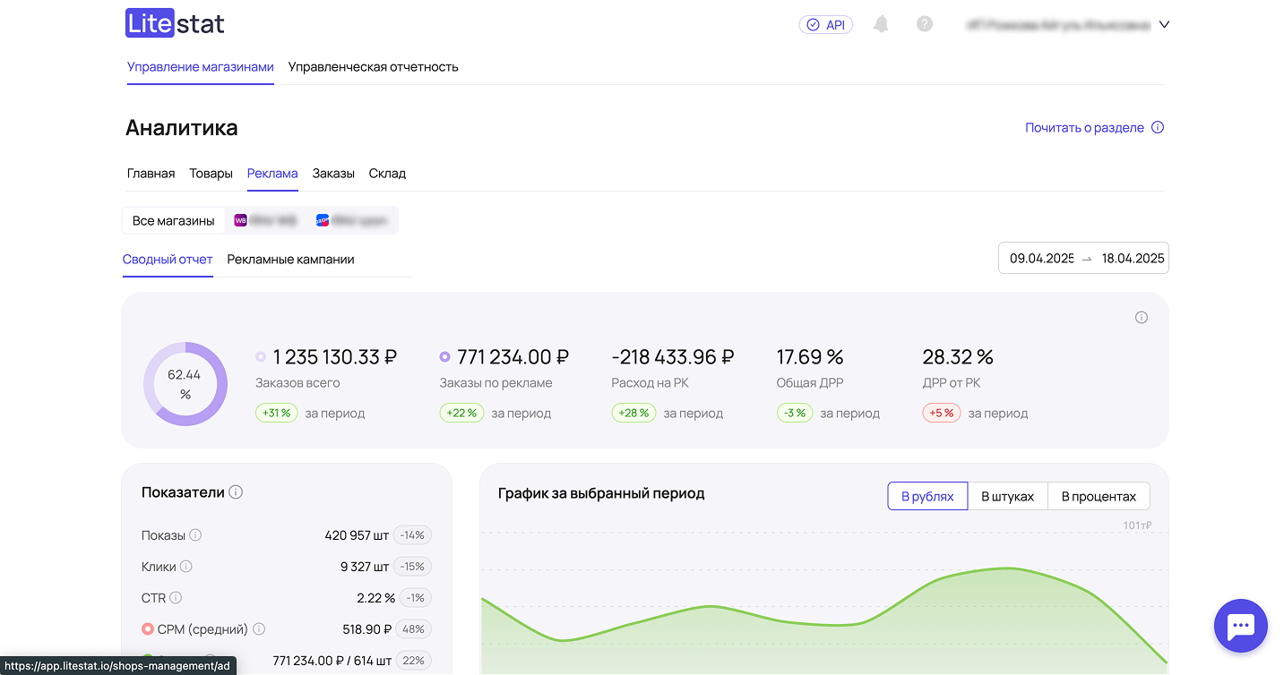1284x675 pixels.
Task: Click info icon beside CTR
Action: (x=176, y=598)
